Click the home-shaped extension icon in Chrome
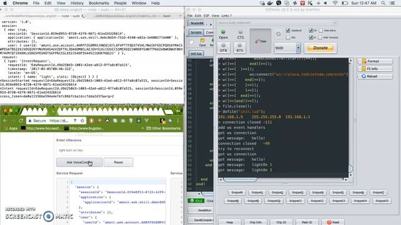This screenshot has width=401, height=225. [107, 121]
